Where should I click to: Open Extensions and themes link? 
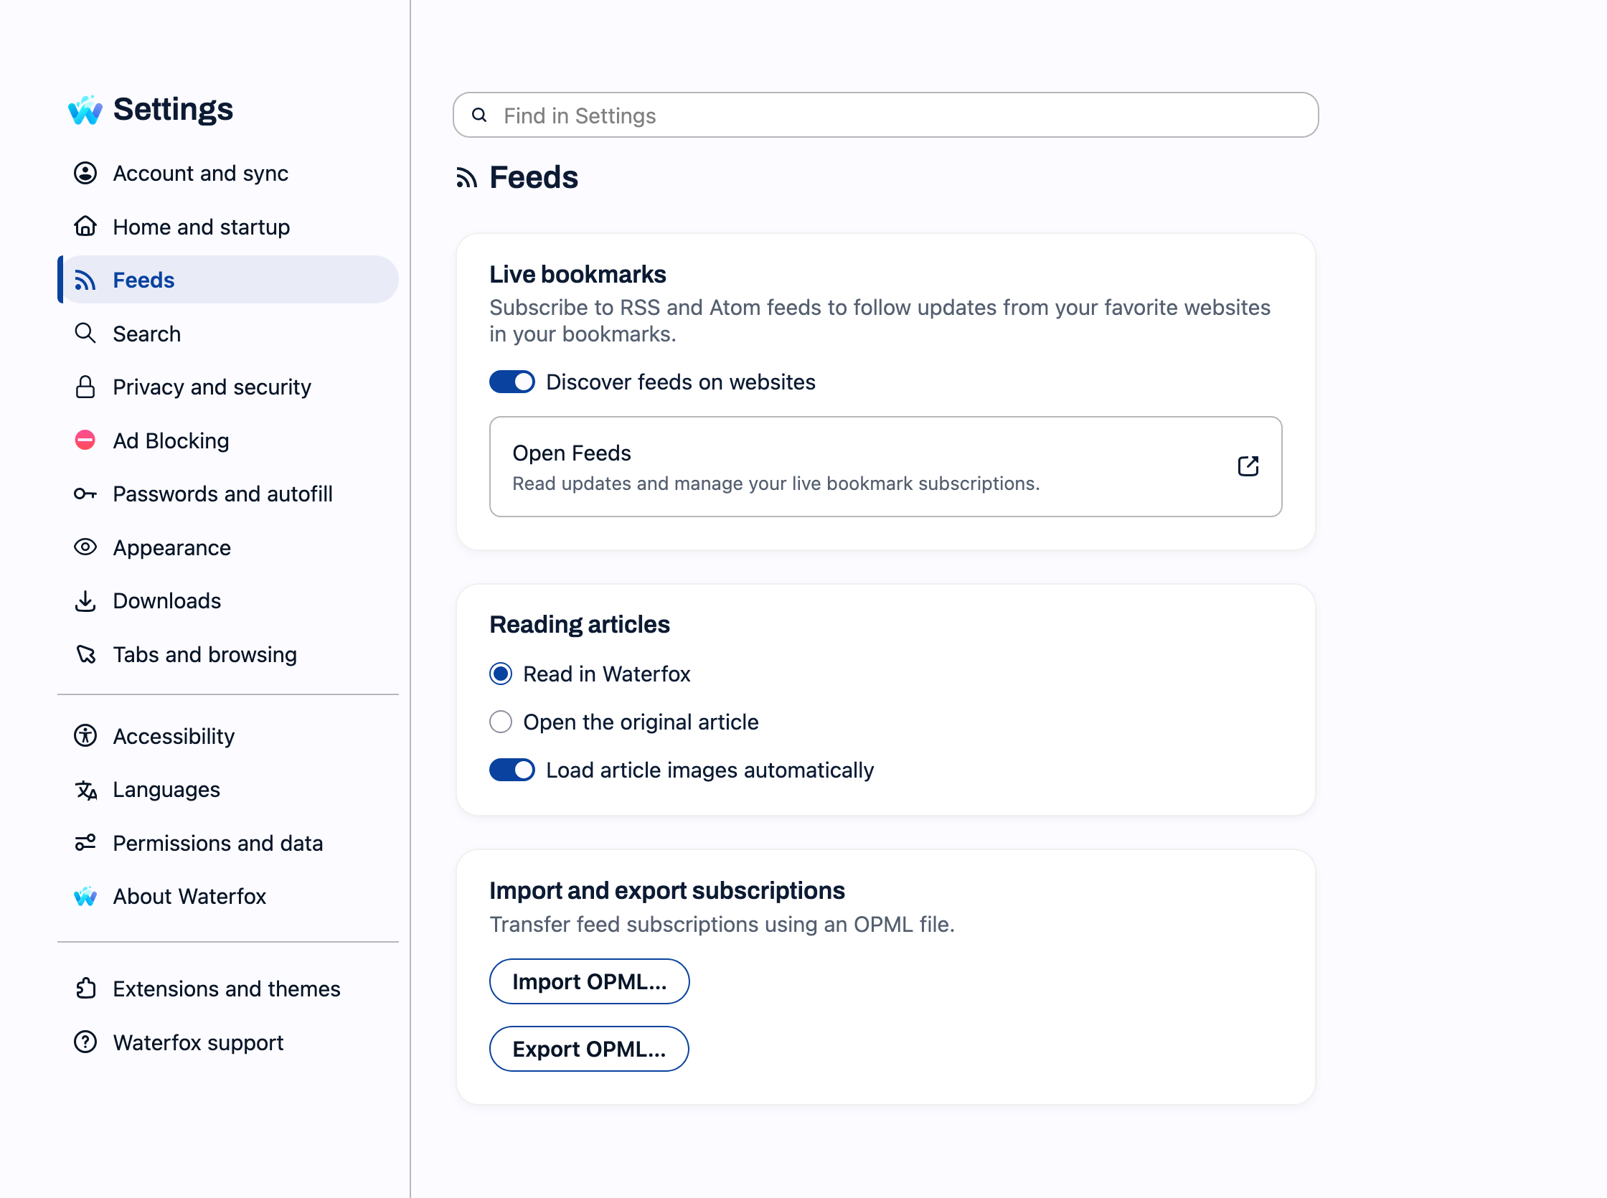click(x=227, y=989)
